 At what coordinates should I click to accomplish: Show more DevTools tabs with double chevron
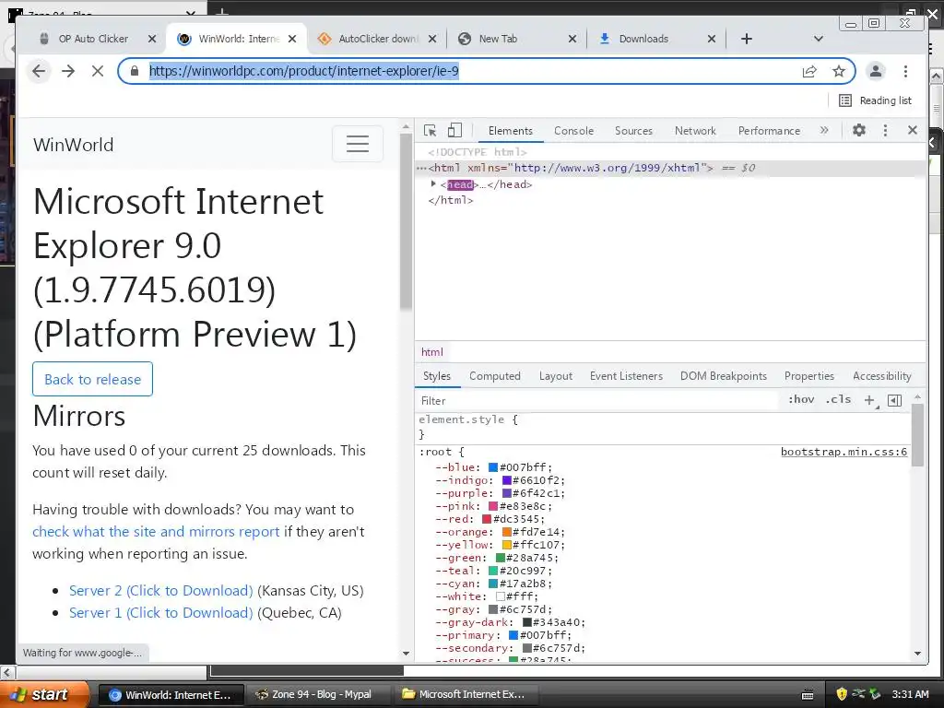point(824,130)
